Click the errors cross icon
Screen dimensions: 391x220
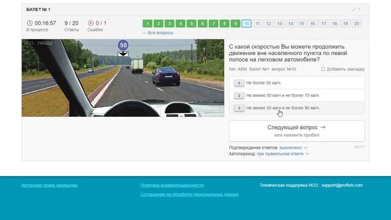(x=91, y=23)
